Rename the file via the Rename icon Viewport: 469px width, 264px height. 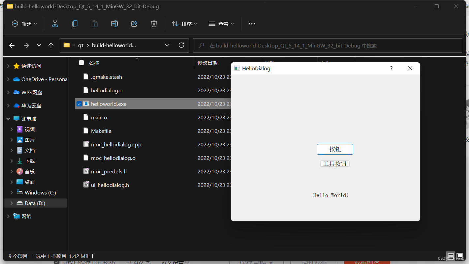click(x=114, y=23)
